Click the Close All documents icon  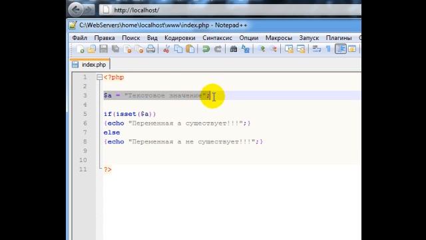click(x=139, y=49)
